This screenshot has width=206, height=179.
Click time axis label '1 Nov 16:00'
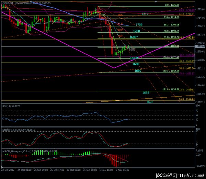tap(106, 170)
